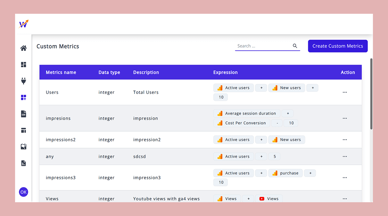Viewport: 388px width, 216px height.
Task: Open the Dashboard icon in sidebar
Action: click(23, 65)
